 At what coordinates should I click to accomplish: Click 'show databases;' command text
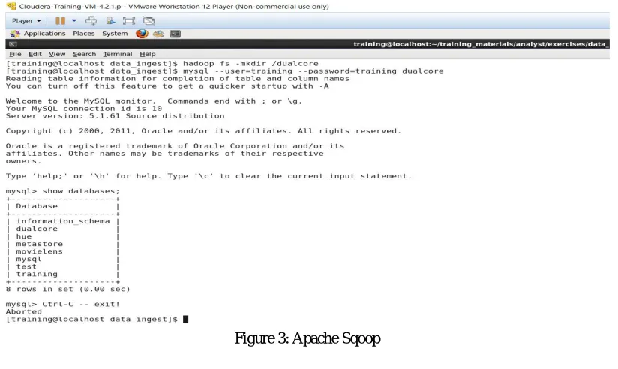point(81,191)
